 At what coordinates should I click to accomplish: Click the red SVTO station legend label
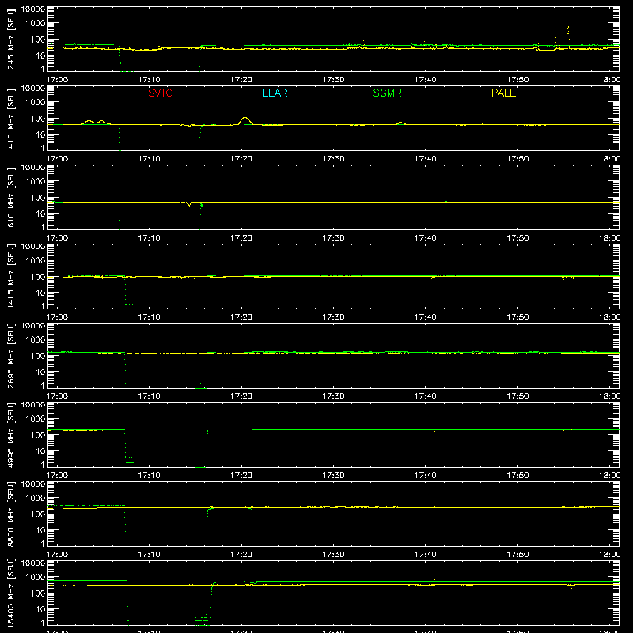pyautogui.click(x=161, y=93)
